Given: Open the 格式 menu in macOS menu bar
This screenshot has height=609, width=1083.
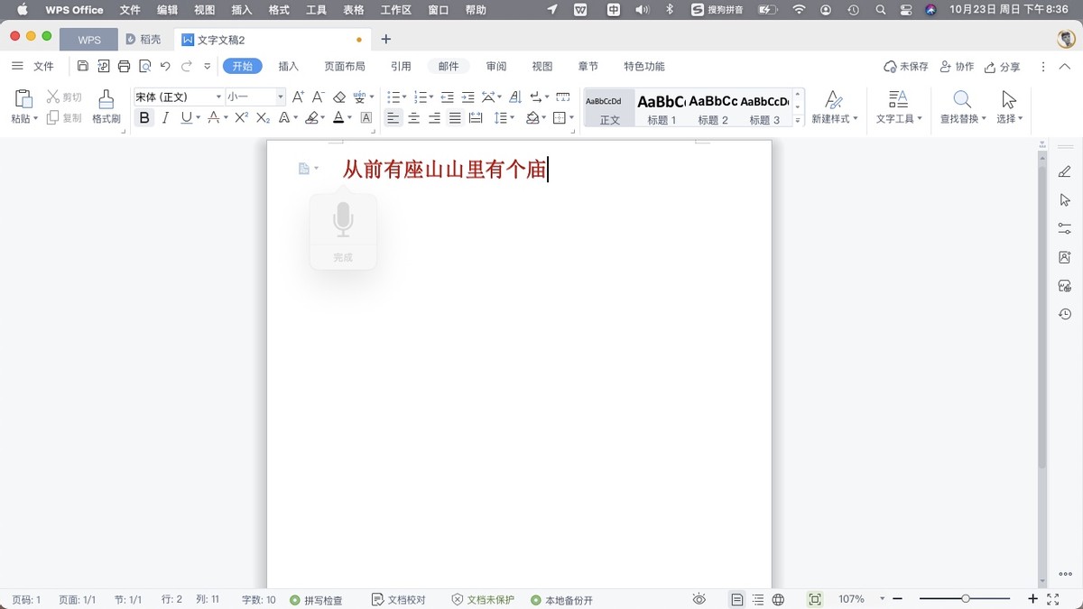Looking at the screenshot, I should [279, 10].
